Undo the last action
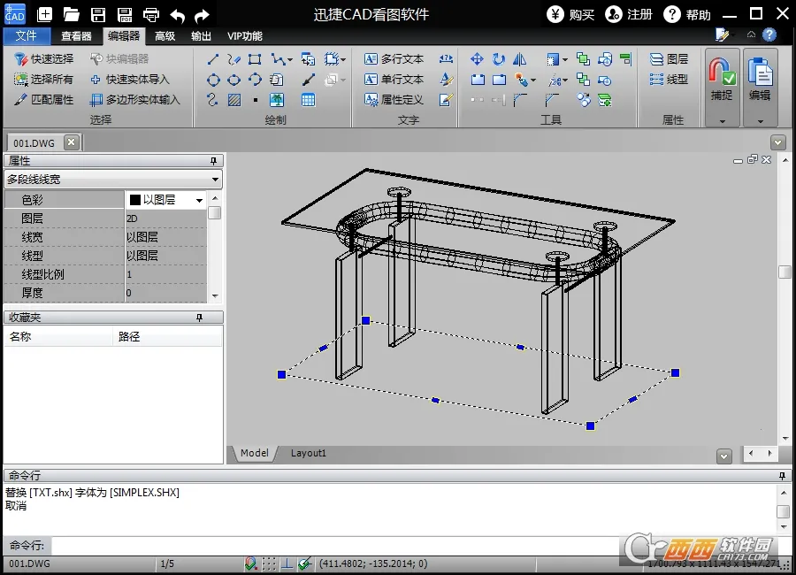The height and width of the screenshot is (575, 796). click(x=177, y=15)
